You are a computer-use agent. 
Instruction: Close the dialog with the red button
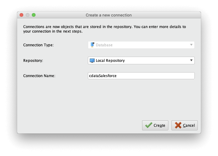21,15
